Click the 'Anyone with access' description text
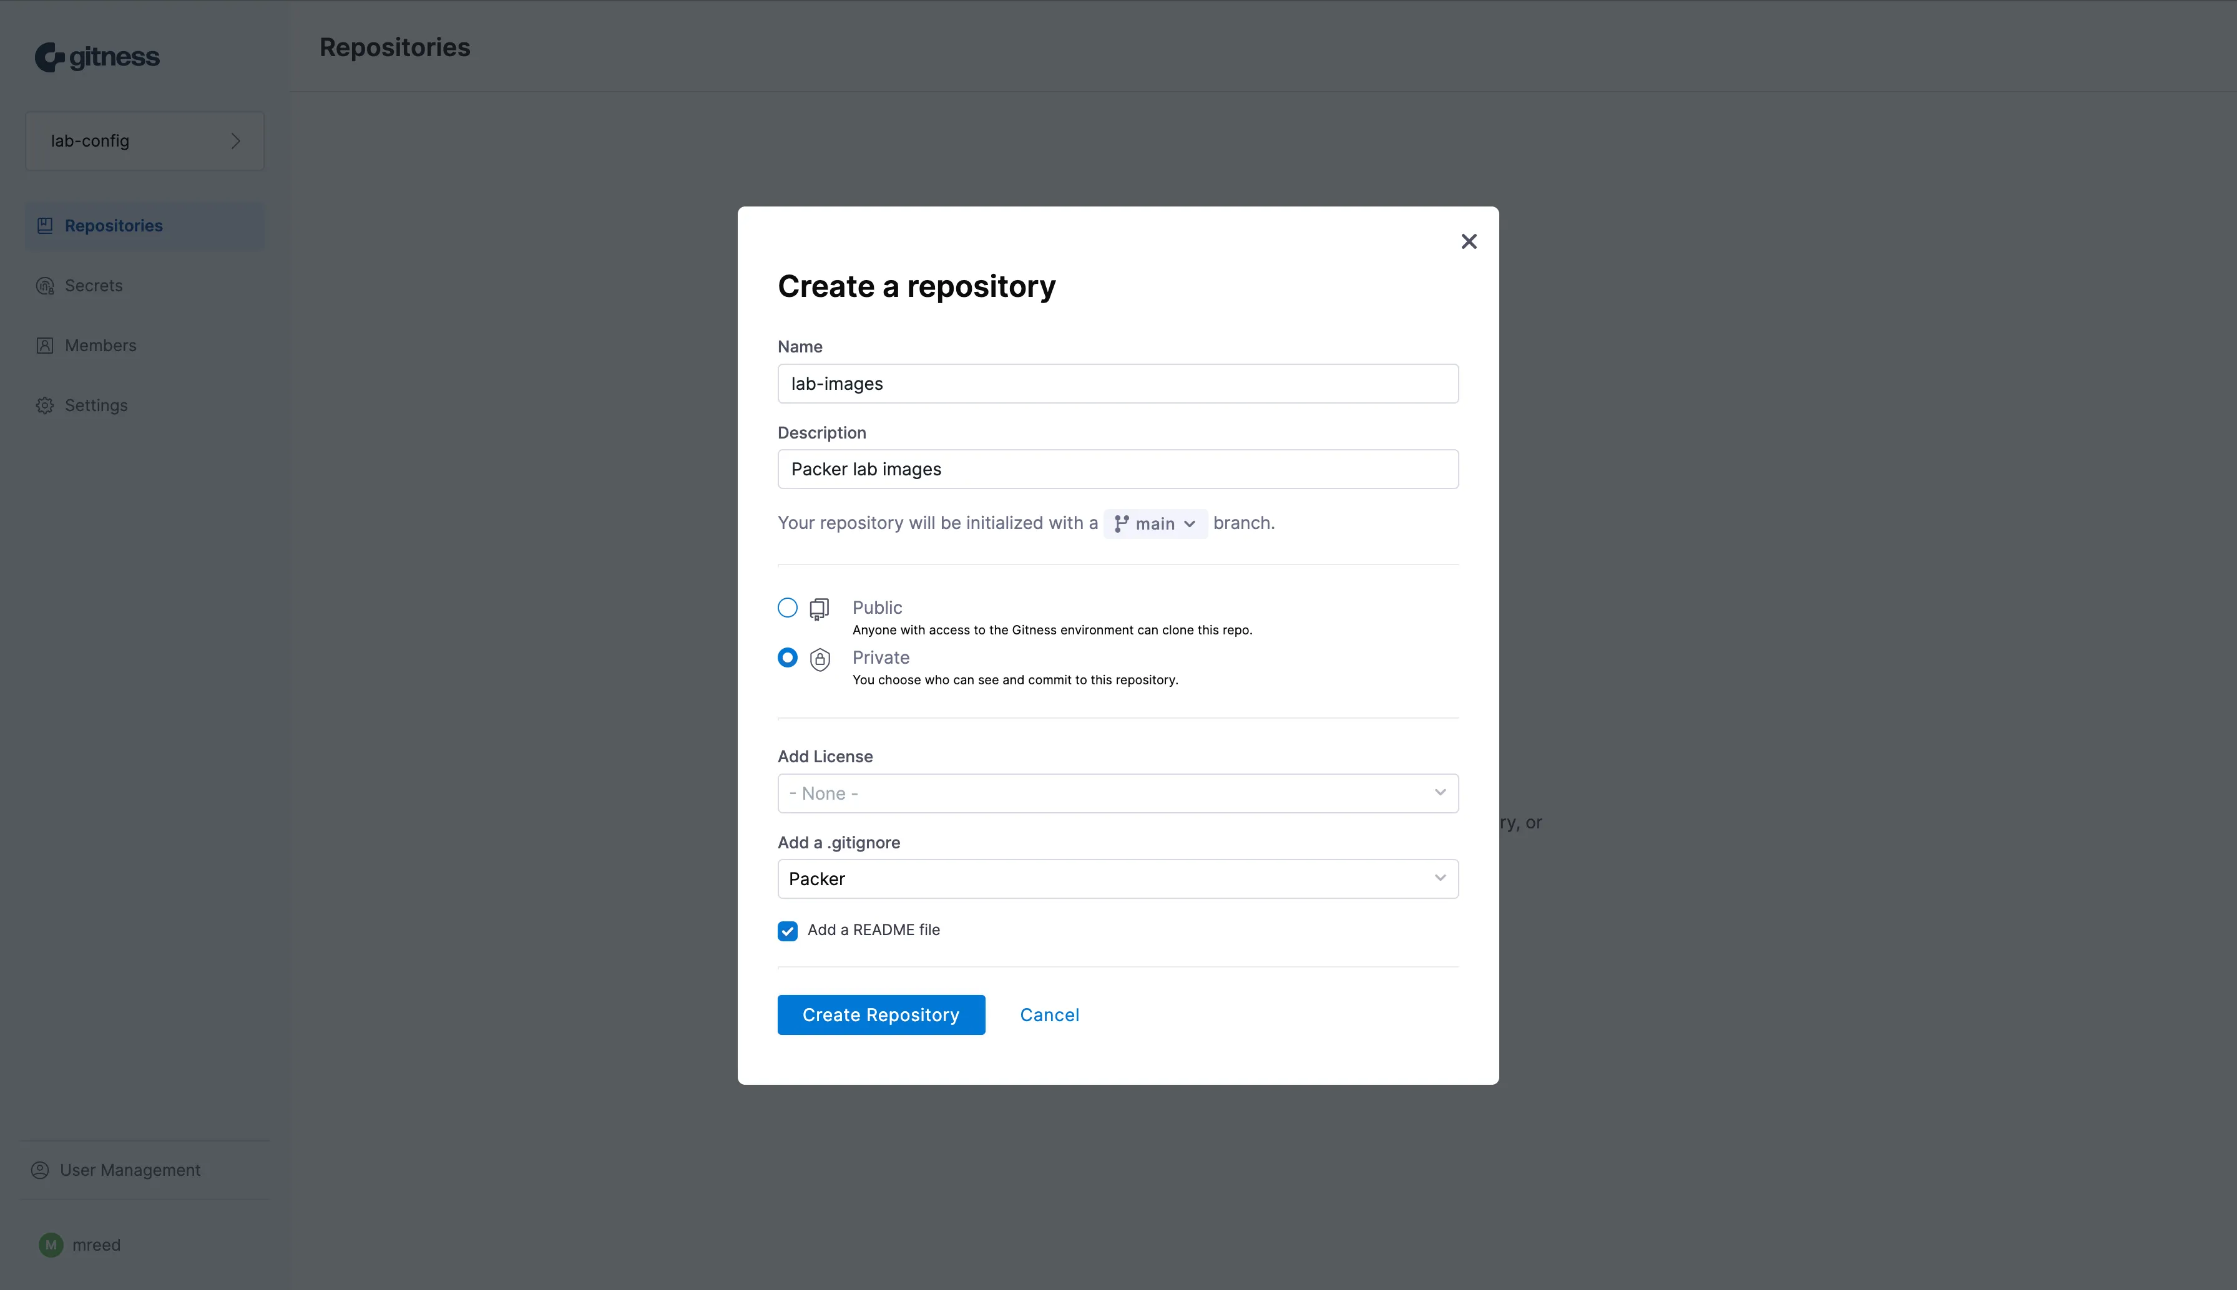 point(1052,630)
